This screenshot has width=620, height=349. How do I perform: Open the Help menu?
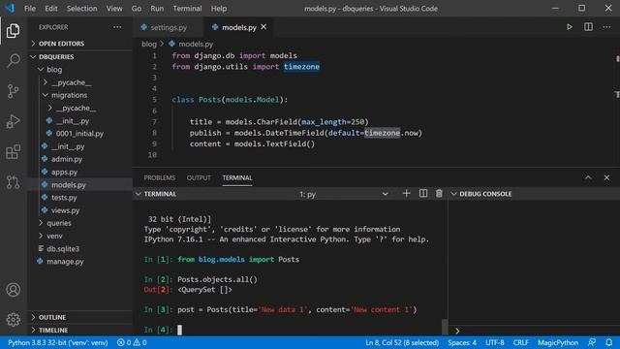click(x=219, y=9)
